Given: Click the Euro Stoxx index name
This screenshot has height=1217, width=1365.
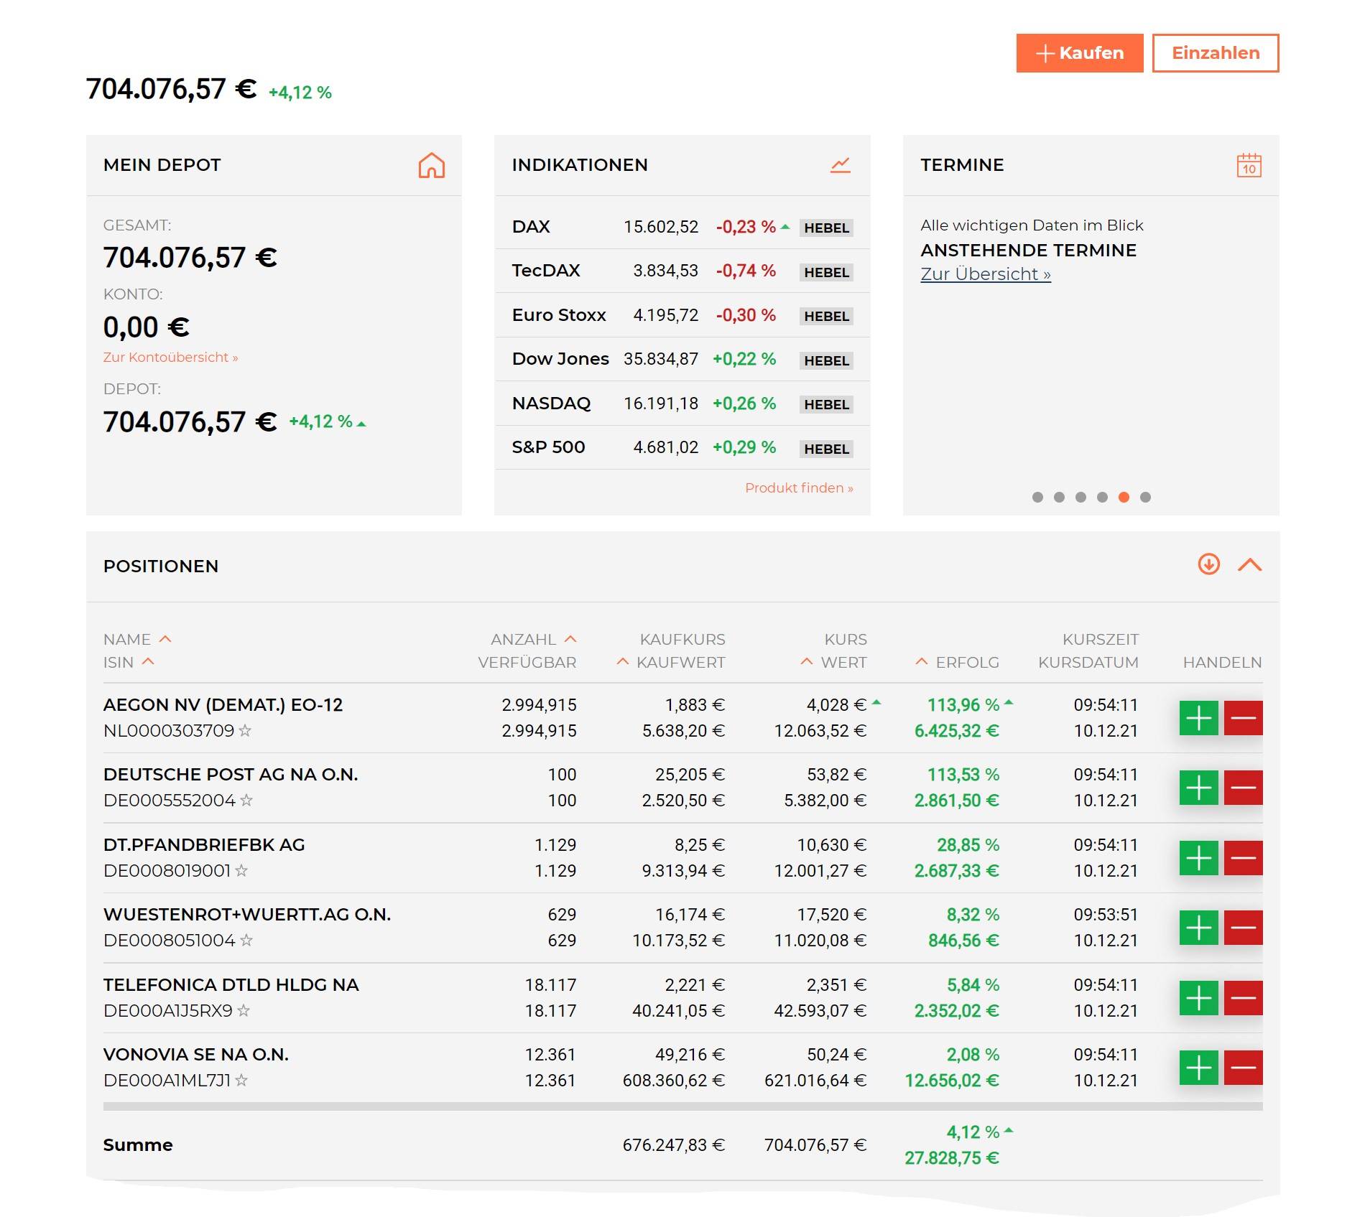Looking at the screenshot, I should (x=559, y=315).
